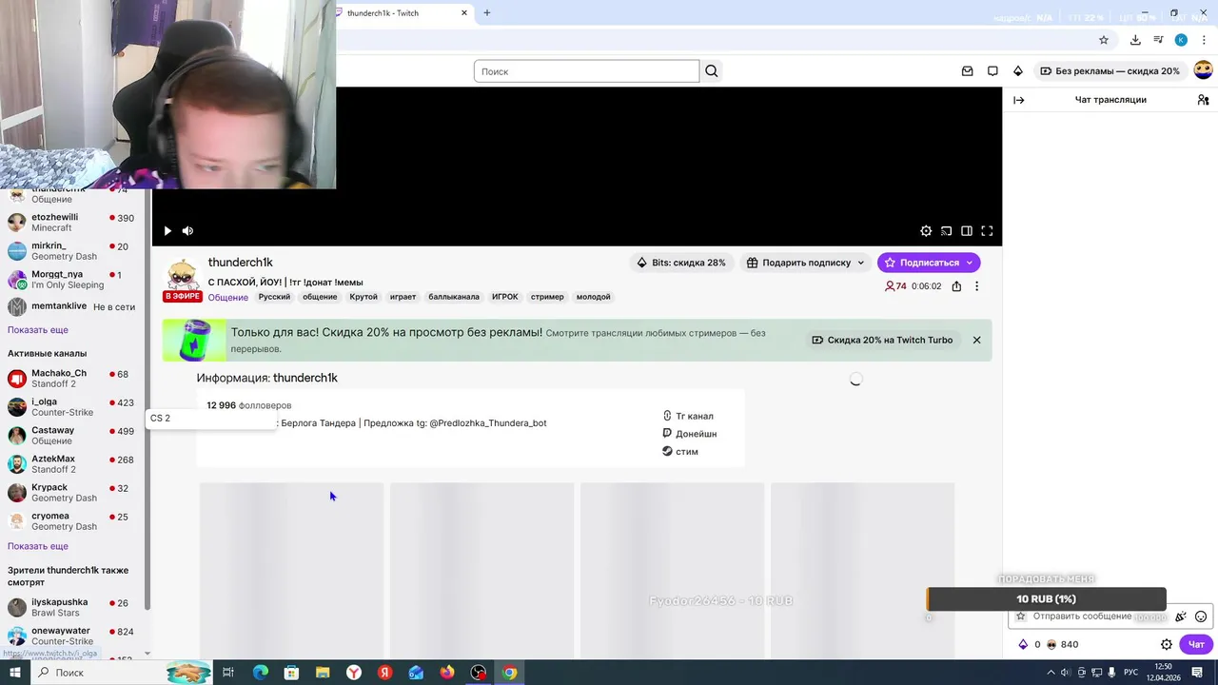Open the Донейшн panel link
Viewport: 1218px width, 685px height.
point(690,434)
